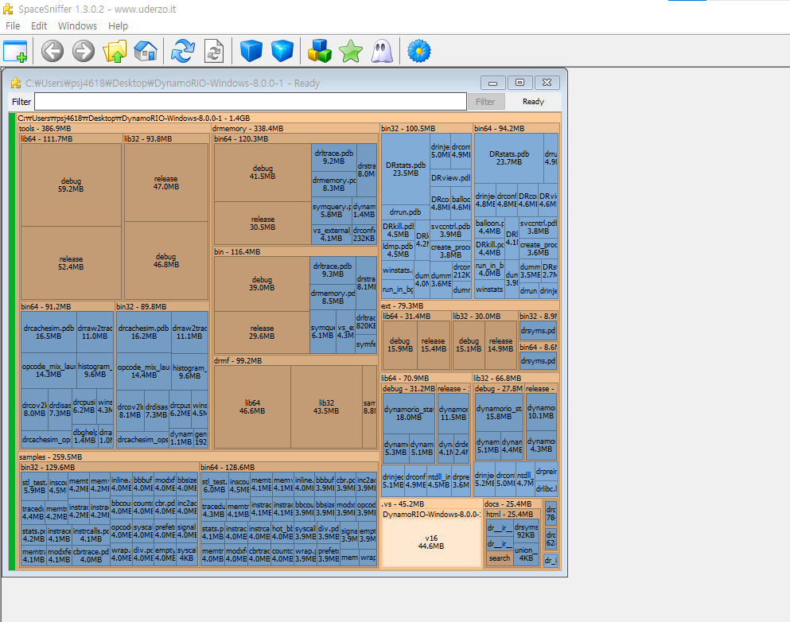Go up to parent folder
Viewport: 790px width, 622px height.
coord(115,52)
